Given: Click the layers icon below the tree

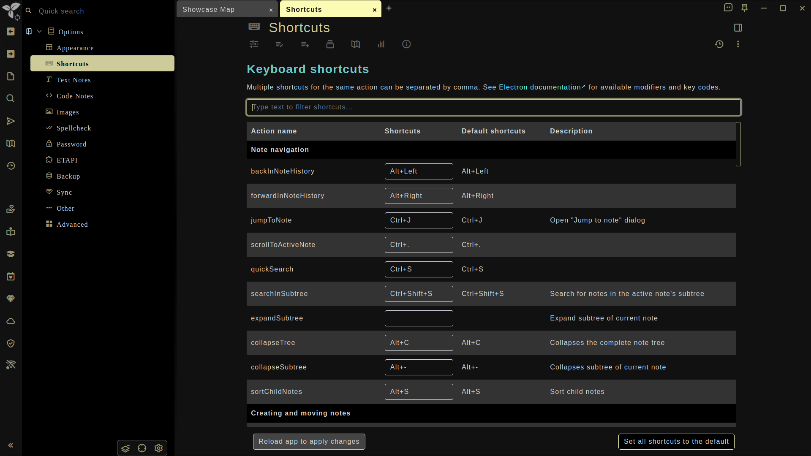Looking at the screenshot, I should 125,448.
